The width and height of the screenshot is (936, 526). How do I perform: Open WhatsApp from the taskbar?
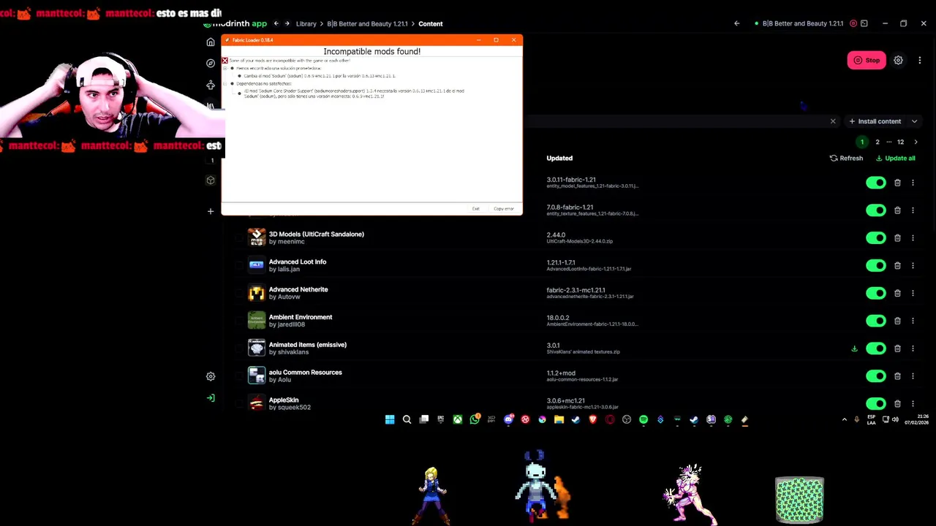tap(475, 419)
